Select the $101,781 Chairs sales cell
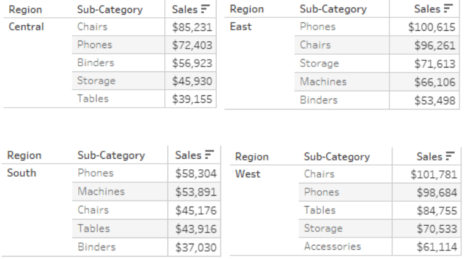464x259 pixels. point(434,175)
